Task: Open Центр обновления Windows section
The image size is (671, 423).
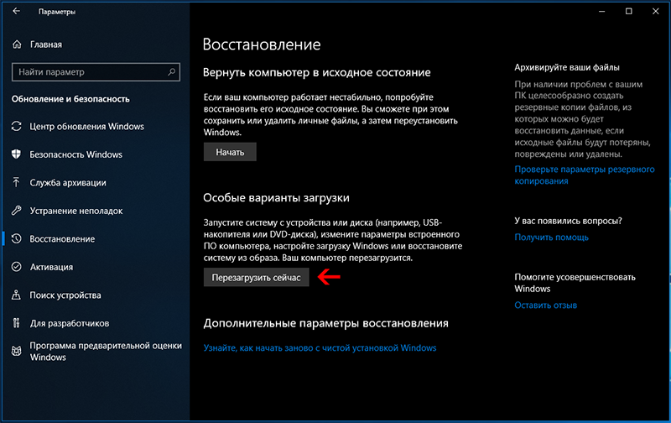Action: (x=87, y=126)
